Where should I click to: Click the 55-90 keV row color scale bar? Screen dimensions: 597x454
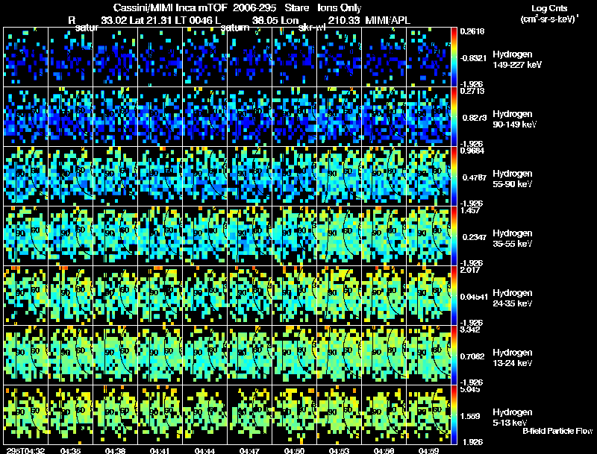click(454, 177)
